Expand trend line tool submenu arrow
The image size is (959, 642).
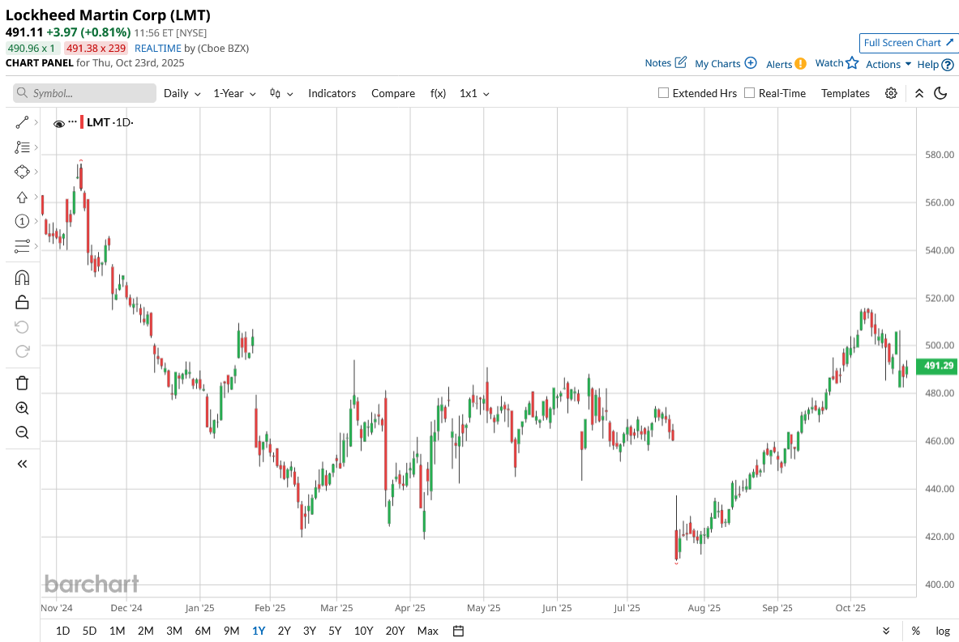(36, 123)
